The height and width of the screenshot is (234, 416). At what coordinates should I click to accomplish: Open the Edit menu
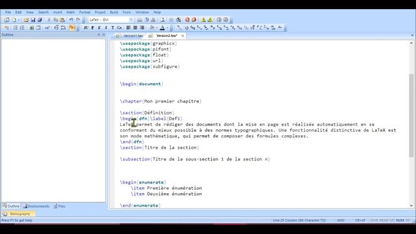click(18, 12)
